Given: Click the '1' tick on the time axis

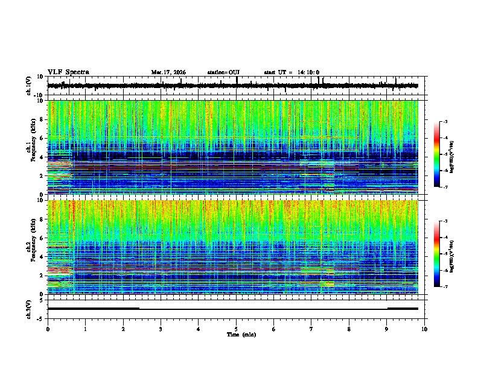Looking at the screenshot, I should 85,329.
